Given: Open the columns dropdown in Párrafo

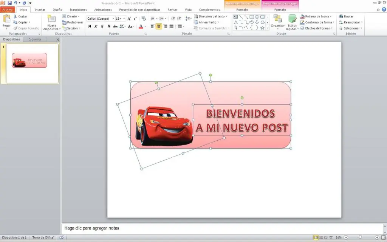Looking at the screenshot, I should [x=181, y=26].
